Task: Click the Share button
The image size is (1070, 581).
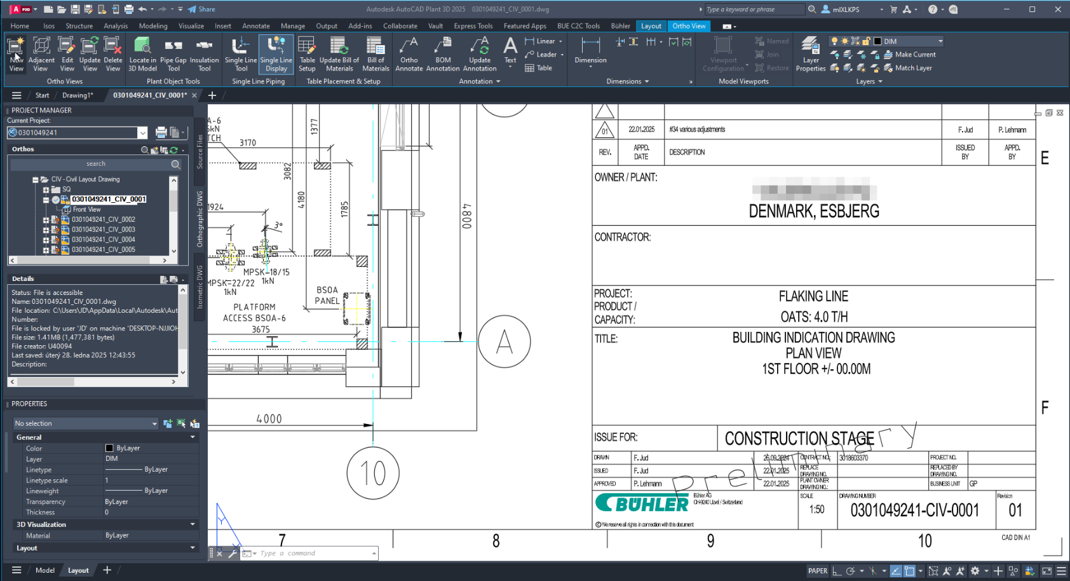Action: pos(201,10)
